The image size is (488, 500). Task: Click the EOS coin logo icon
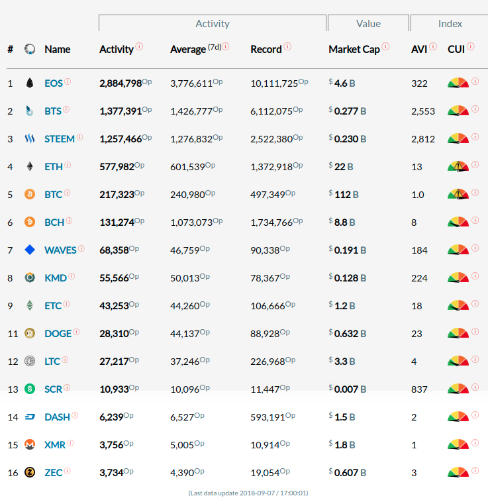[29, 83]
